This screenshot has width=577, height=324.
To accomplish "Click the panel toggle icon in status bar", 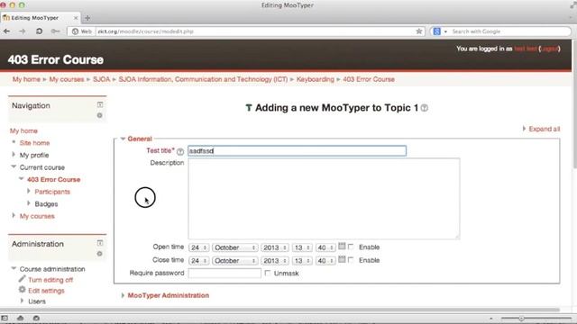I will pyautogui.click(x=5, y=318).
